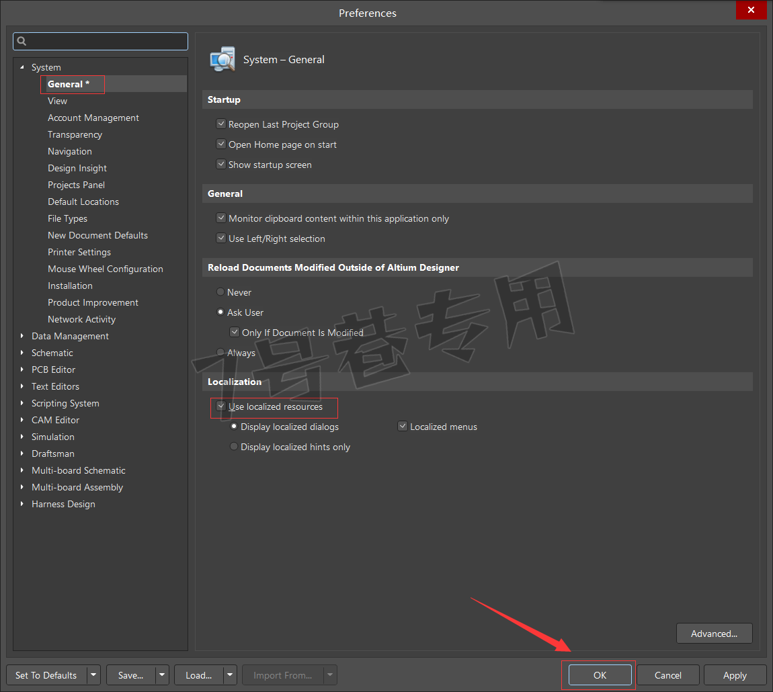The width and height of the screenshot is (773, 692).
Task: Open File Types page
Action: pos(67,218)
